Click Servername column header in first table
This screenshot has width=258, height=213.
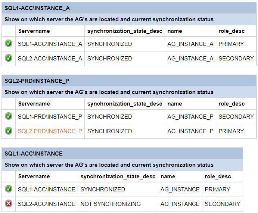point(34,31)
